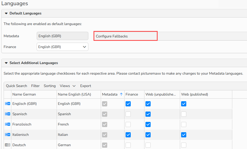Click grayed Metadata checkbox for Englisch (GBR)
Image resolution: width=247 pixels, height=149 pixels.
[105, 104]
